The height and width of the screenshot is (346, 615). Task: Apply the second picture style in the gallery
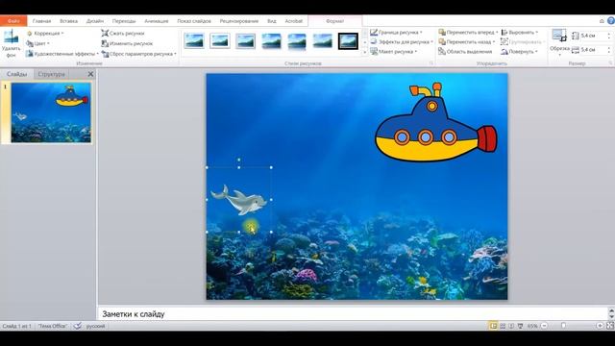coord(220,41)
